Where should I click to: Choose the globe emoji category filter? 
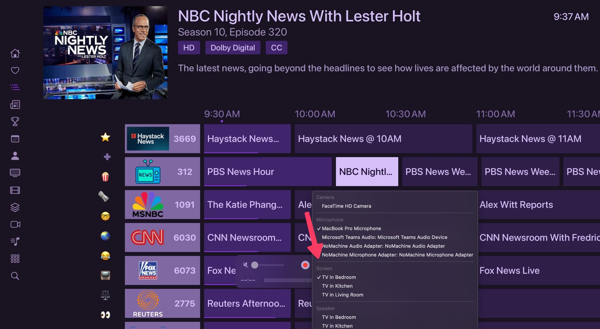pos(105,236)
